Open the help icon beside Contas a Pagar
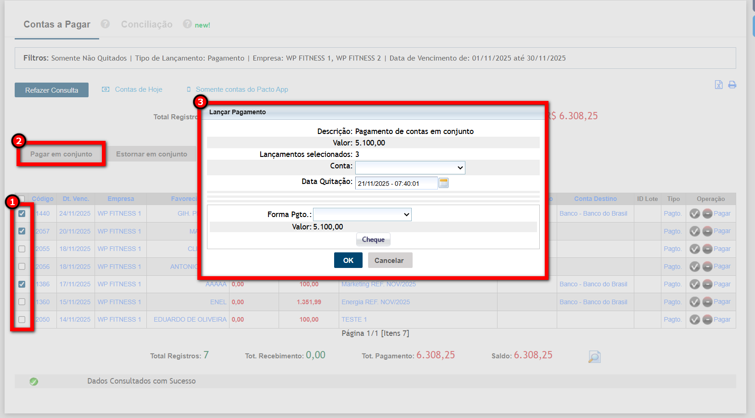The height and width of the screenshot is (418, 755). [x=105, y=24]
